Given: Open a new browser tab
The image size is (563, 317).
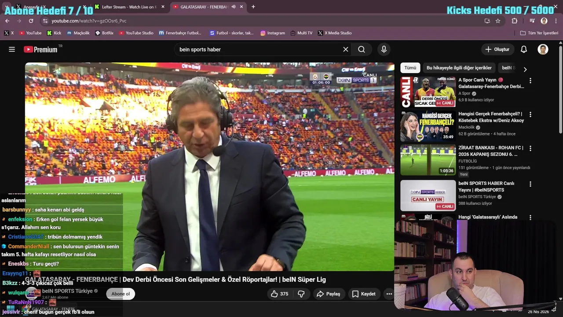Looking at the screenshot, I should click(x=253, y=7).
